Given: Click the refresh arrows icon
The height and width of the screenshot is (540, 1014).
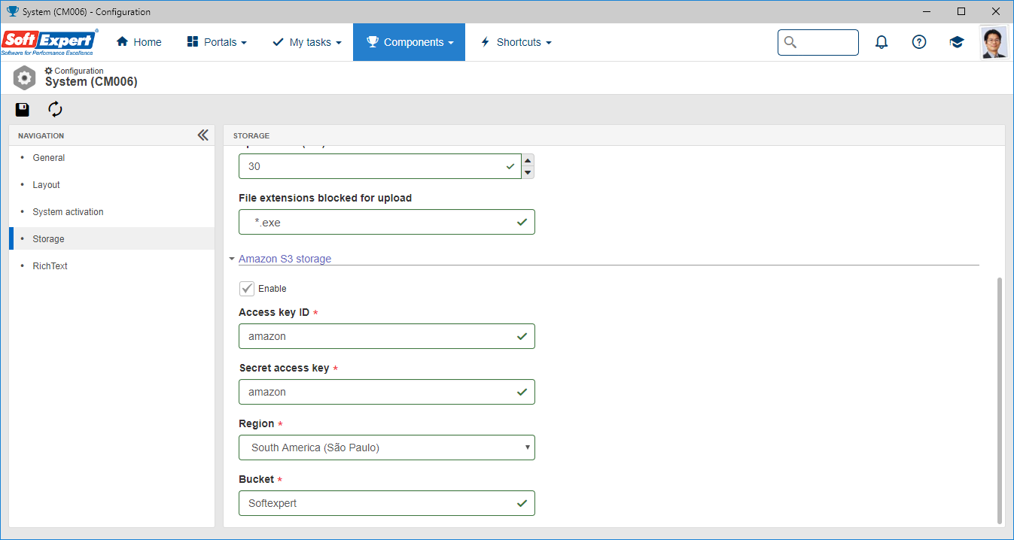Looking at the screenshot, I should (55, 110).
